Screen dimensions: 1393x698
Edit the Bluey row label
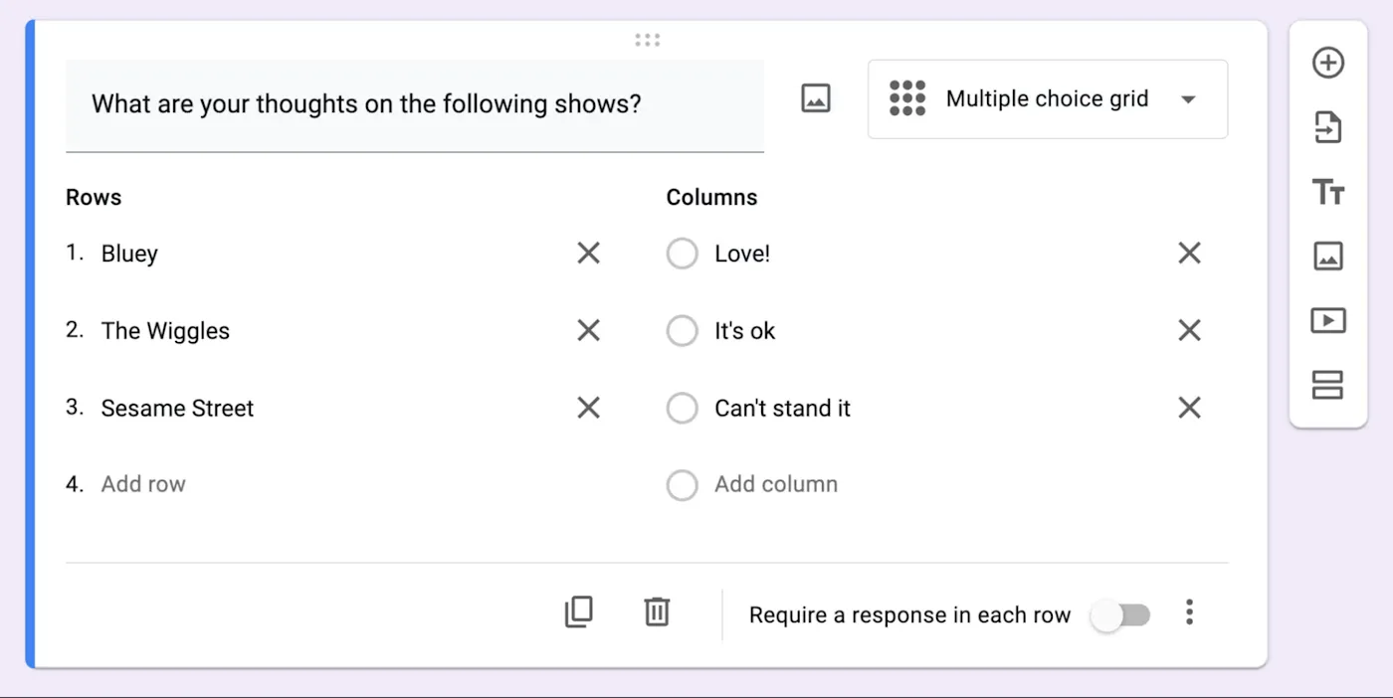coord(129,254)
